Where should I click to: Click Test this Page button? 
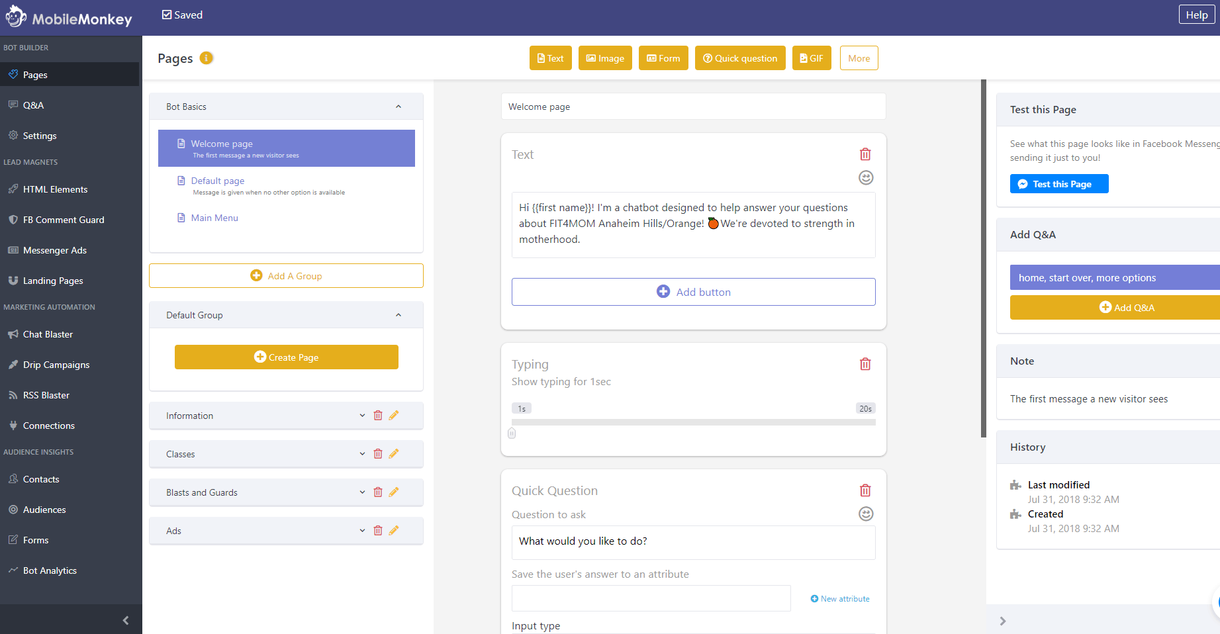click(x=1059, y=184)
